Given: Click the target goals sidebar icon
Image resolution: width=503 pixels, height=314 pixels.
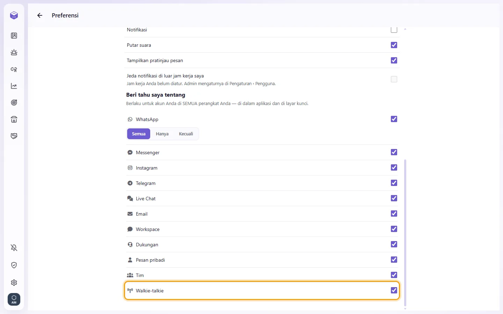Looking at the screenshot, I should pos(14,103).
